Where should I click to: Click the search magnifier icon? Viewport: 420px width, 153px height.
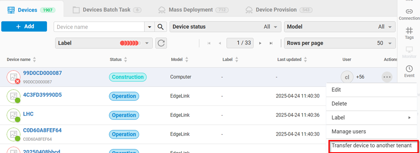[x=160, y=27]
